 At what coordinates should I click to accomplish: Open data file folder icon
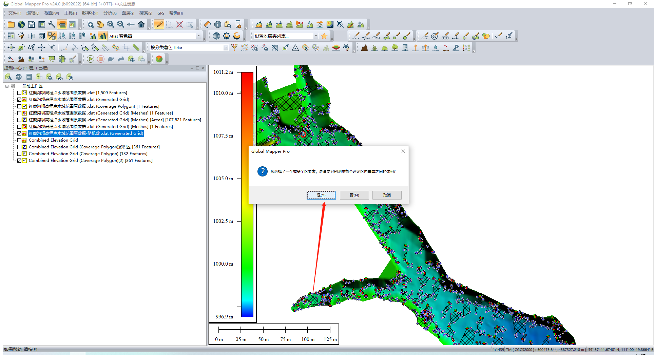coord(11,24)
